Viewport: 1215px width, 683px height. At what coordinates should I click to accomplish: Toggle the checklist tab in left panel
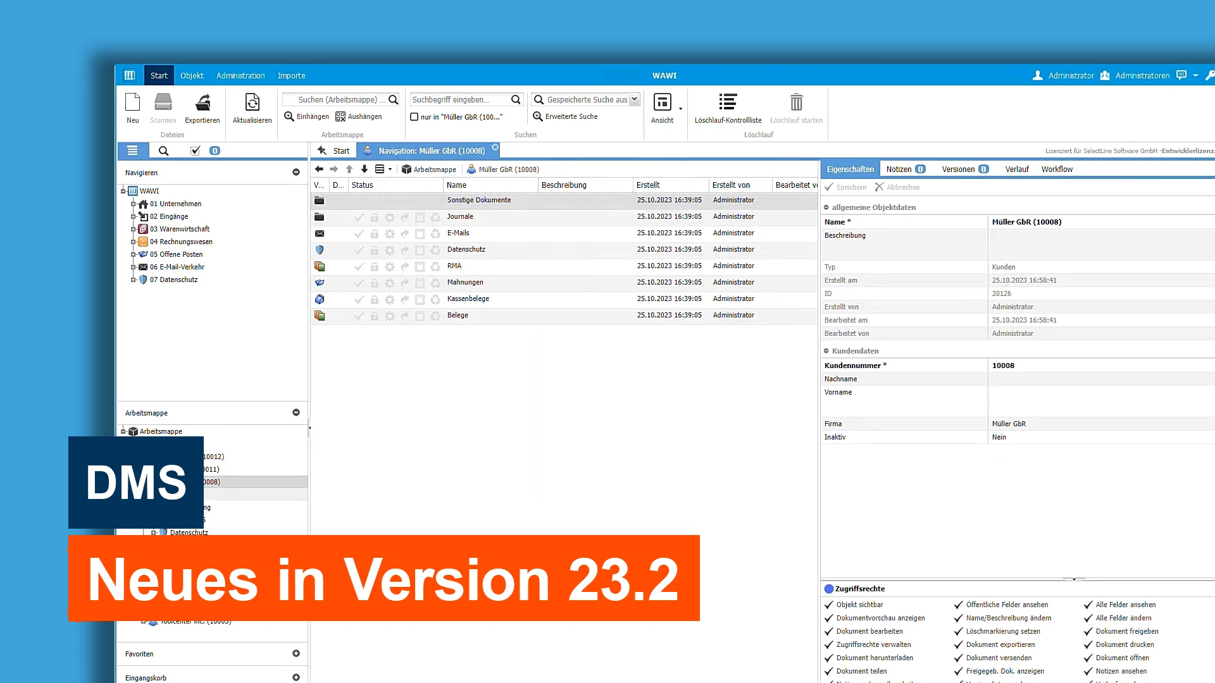(x=196, y=151)
